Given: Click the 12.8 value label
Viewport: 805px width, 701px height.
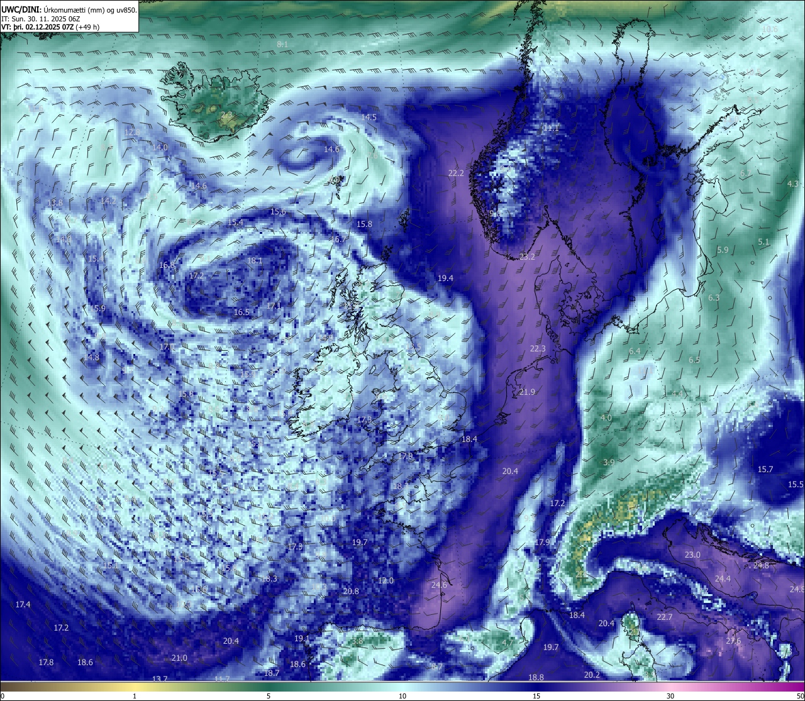Looking at the screenshot, I should tap(132, 132).
